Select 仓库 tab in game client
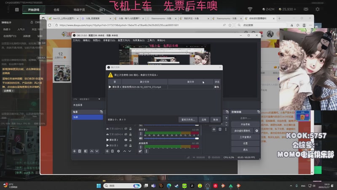Screen dimensions: 337x190 pyautogui.click(x=56, y=10)
